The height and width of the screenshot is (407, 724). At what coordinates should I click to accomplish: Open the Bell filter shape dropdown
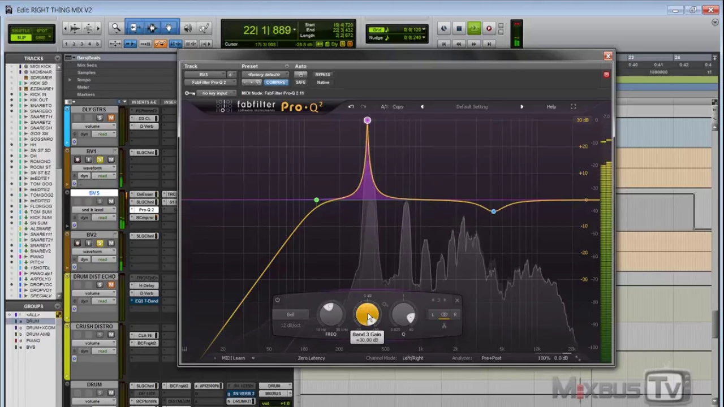tap(291, 314)
